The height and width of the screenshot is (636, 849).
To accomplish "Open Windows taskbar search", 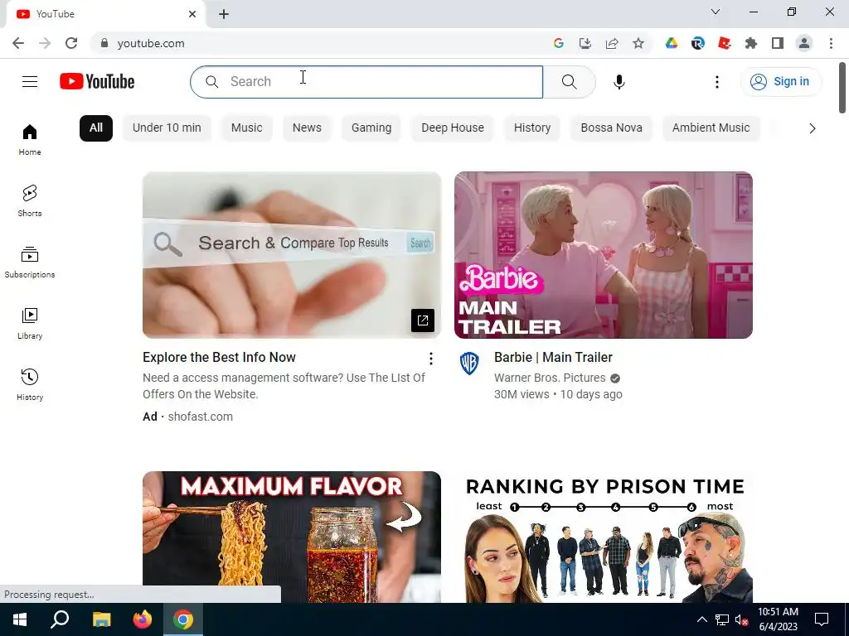I will 60,619.
